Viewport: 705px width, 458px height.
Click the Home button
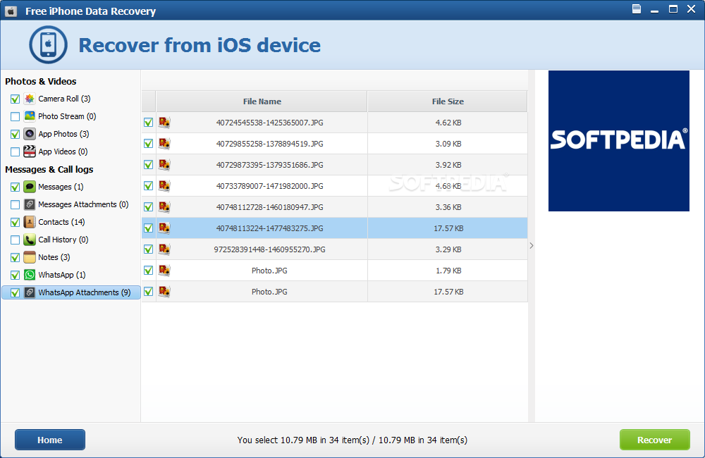click(x=50, y=440)
